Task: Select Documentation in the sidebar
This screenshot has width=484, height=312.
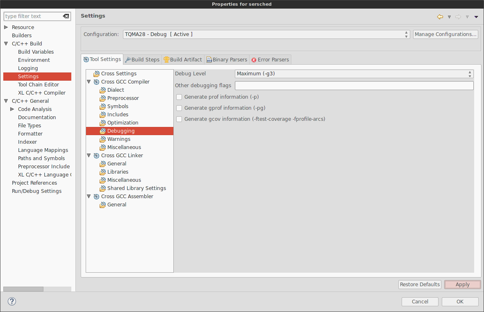Action: pyautogui.click(x=37, y=118)
